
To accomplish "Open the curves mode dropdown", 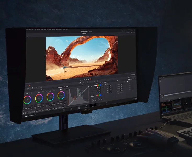I will tap(67, 86).
